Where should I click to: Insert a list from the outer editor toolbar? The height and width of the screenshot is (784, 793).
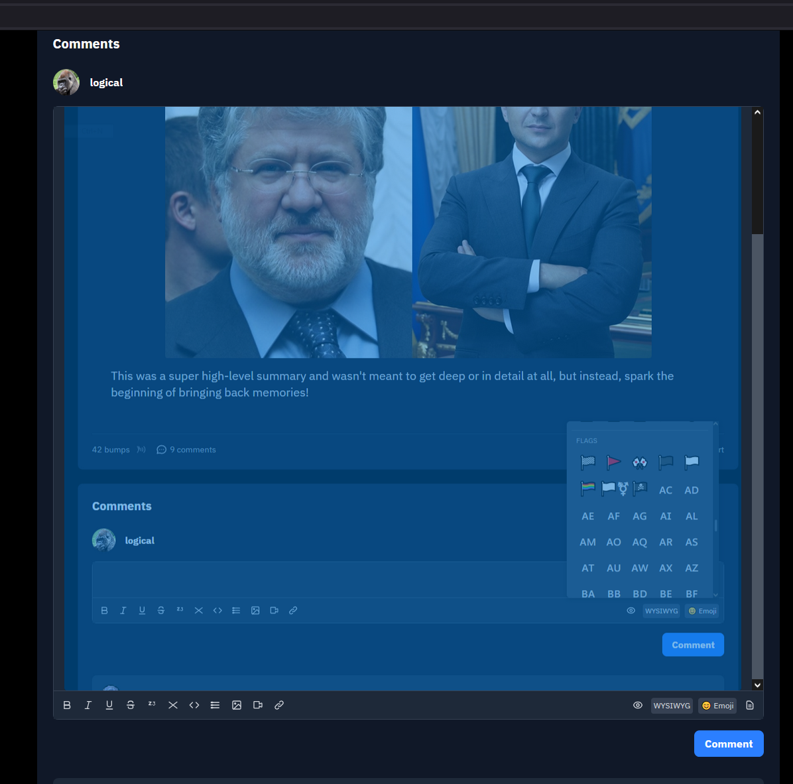(x=215, y=705)
